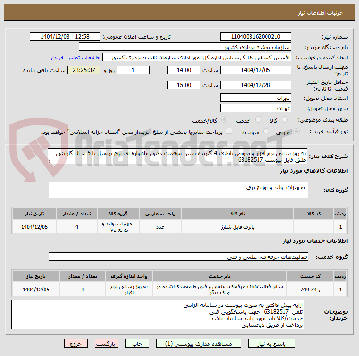Image resolution: width=359 pixels, height=356 pixels.
Task: Click the ایجاد کننده درخواست field
Action: (197, 57)
